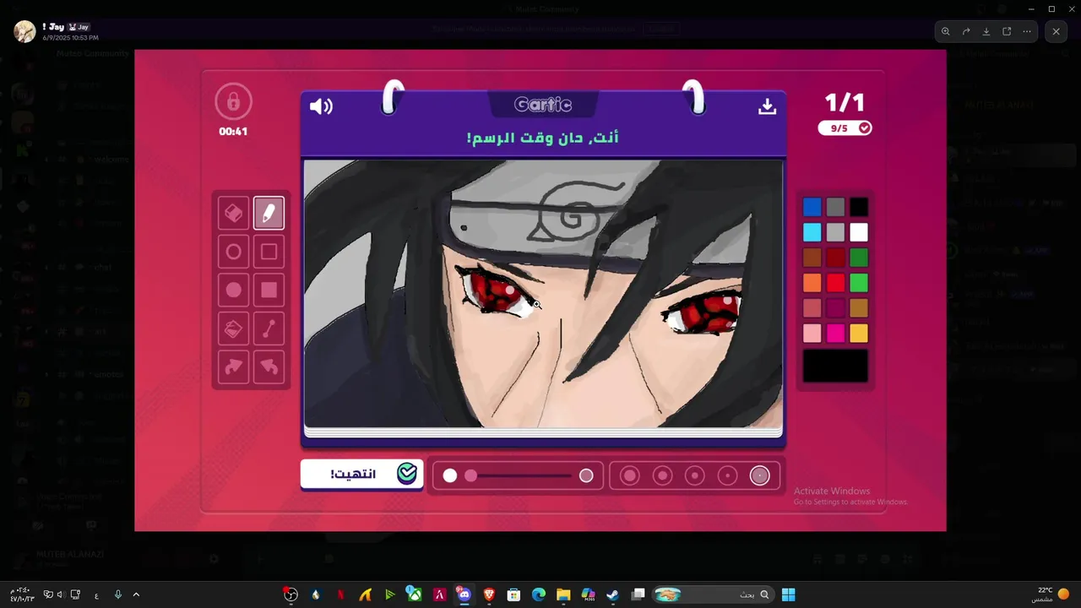Screen dimensions: 1081x608
Task: Switch to Discord in the taskbar
Action: (x=464, y=594)
